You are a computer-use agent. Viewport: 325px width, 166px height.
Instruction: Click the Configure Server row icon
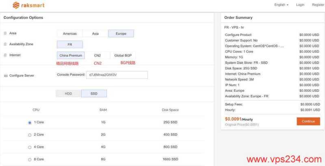click(x=5, y=76)
